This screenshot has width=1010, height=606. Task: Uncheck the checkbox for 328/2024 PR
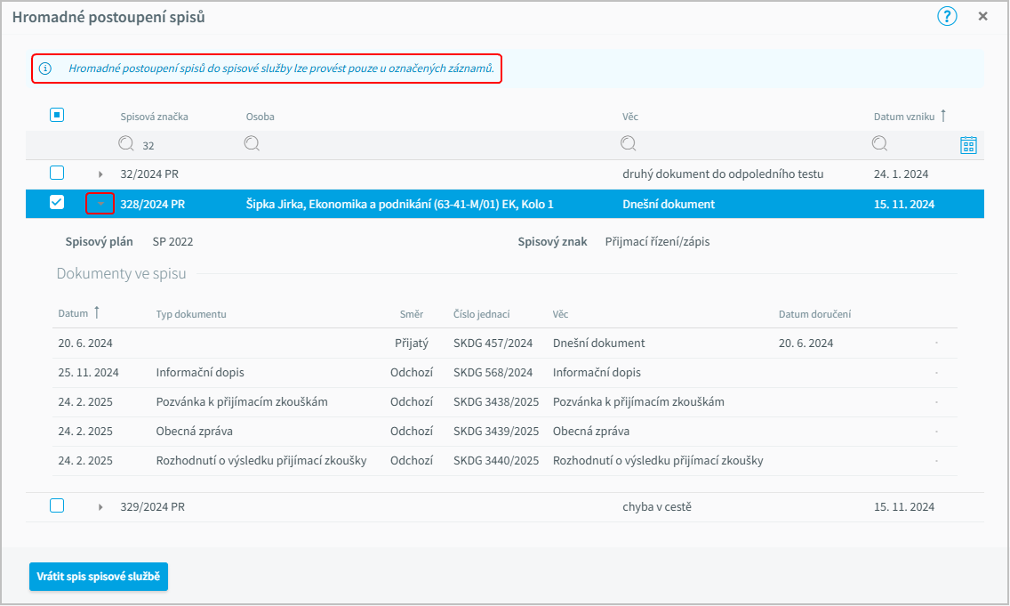click(57, 203)
